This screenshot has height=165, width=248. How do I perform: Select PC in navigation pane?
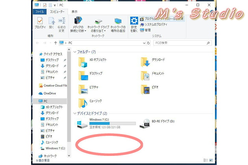50,101
